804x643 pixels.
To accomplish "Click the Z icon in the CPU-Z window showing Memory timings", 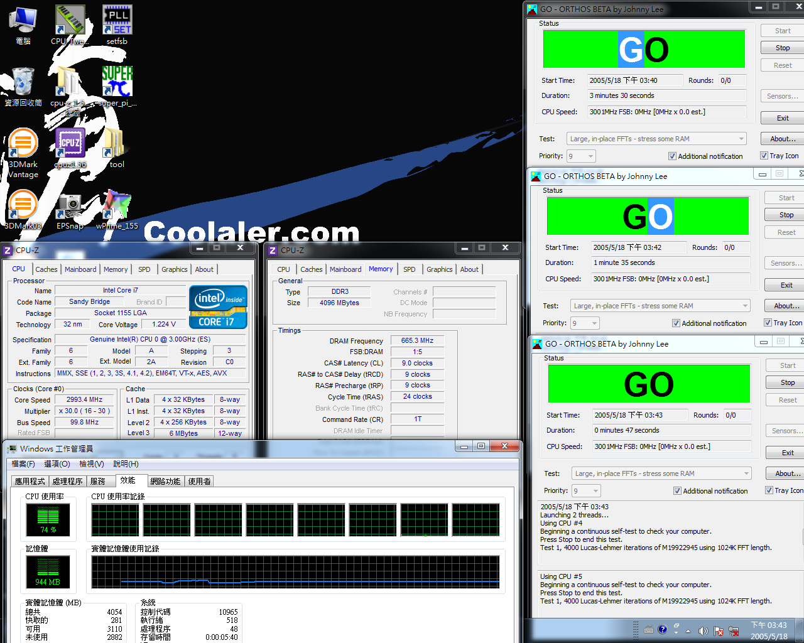I will 273,250.
